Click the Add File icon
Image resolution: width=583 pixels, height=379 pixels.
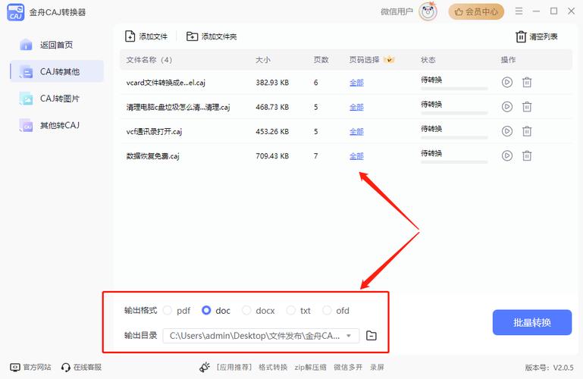tap(130, 36)
